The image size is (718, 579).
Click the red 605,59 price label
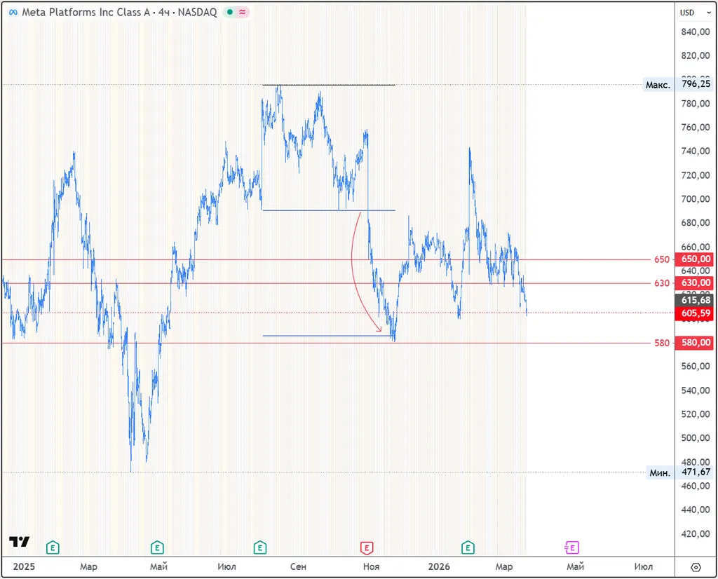694,313
